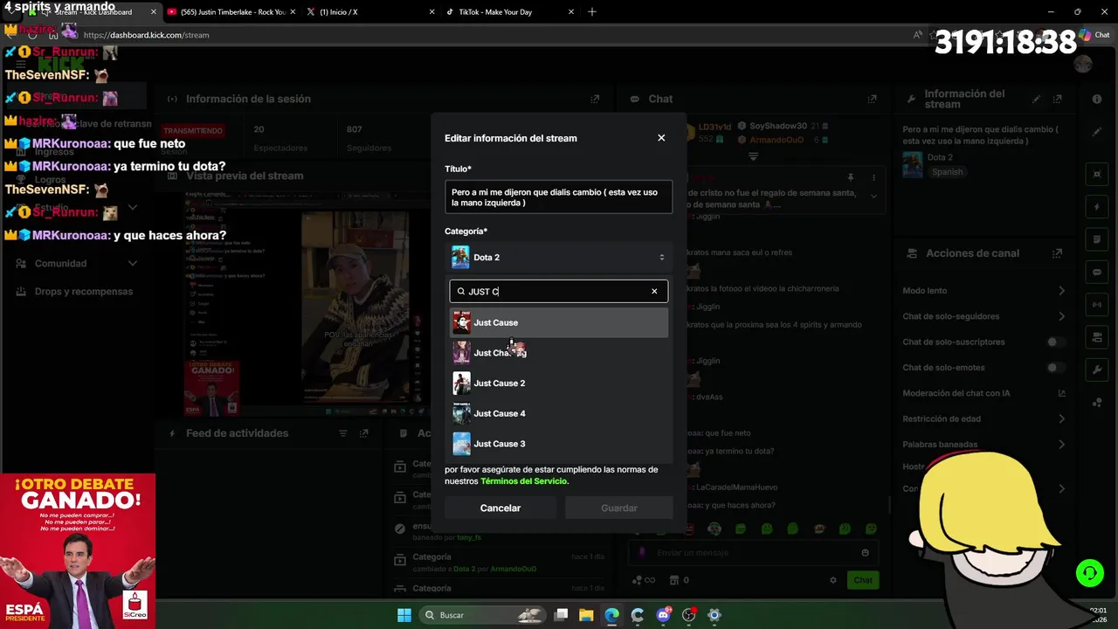Open the Moderación del chat con IA external link
Screen dimensions: 1118x629
(x=1061, y=393)
